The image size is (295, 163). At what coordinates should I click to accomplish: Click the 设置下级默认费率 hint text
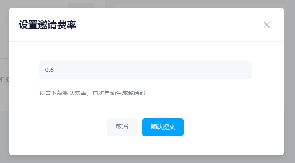(x=92, y=93)
